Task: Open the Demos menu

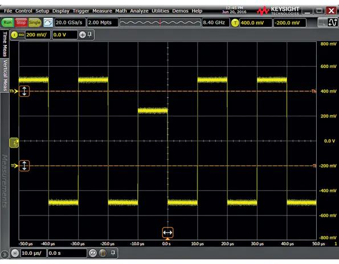Action: point(180,11)
